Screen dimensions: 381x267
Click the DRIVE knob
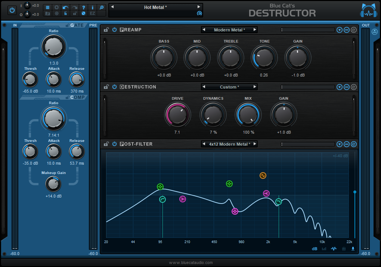[x=177, y=115]
